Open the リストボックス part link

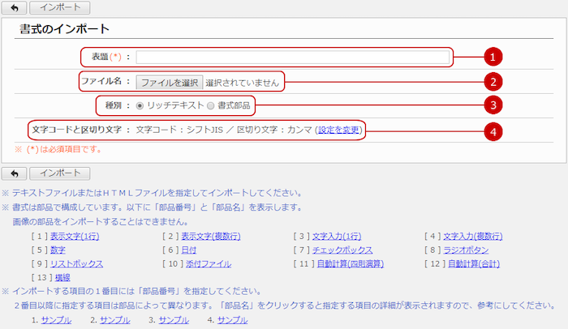click(x=76, y=264)
